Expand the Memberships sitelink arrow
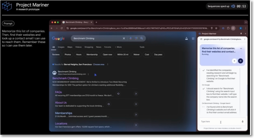The height and width of the screenshot is (138, 254). 136,115
